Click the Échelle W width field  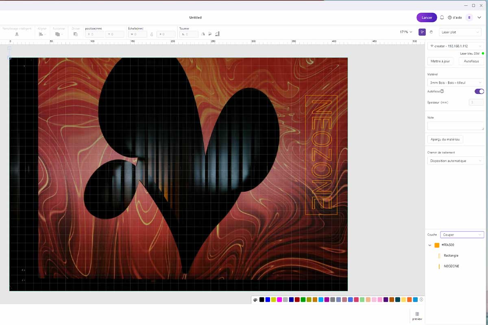[137, 35]
